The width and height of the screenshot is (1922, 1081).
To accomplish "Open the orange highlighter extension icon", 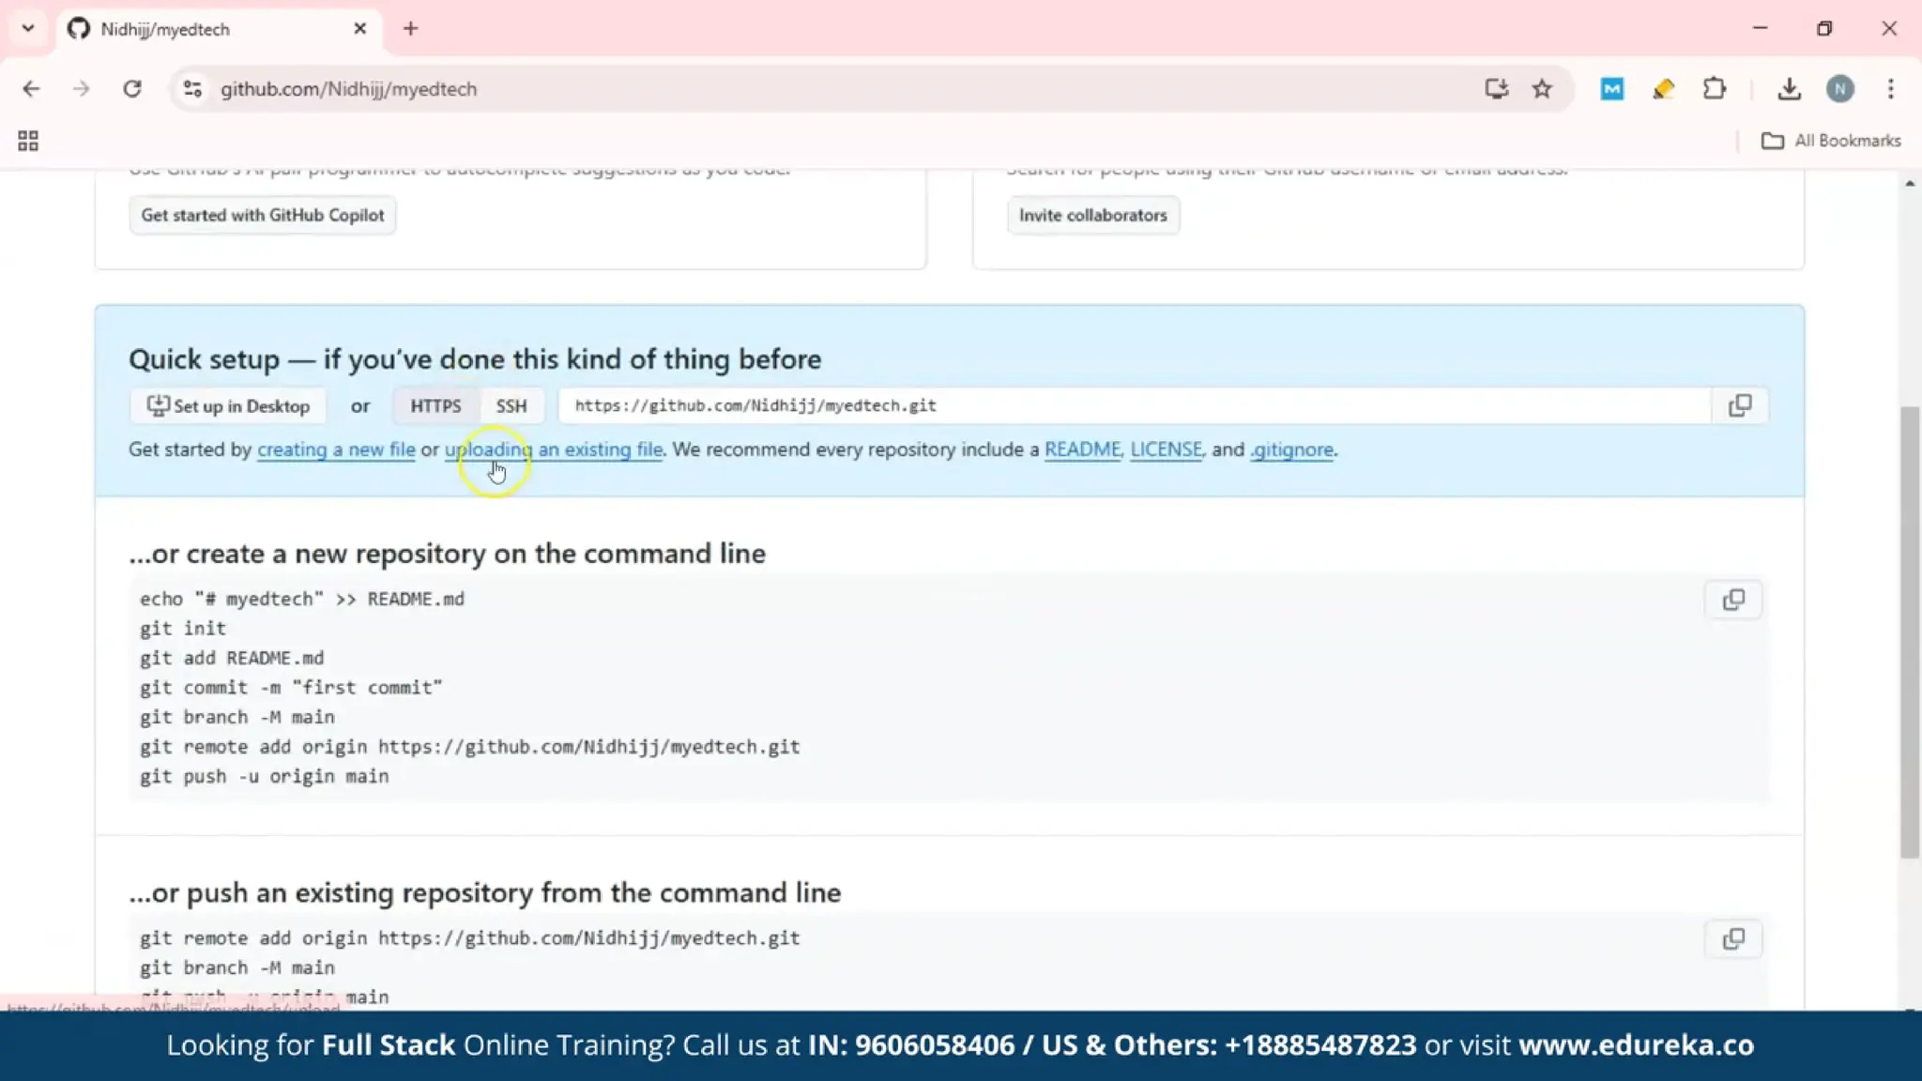I will pyautogui.click(x=1663, y=89).
